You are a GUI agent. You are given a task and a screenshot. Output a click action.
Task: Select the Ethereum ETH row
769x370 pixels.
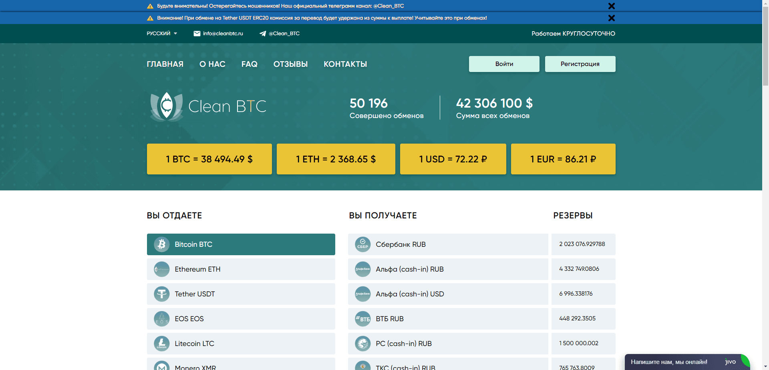point(240,269)
